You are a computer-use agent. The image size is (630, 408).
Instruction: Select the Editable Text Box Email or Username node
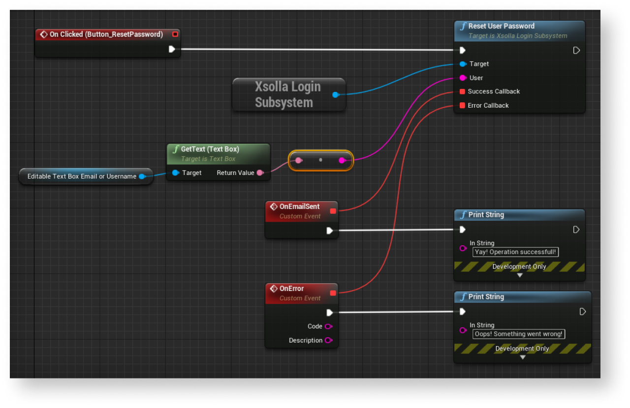click(82, 176)
